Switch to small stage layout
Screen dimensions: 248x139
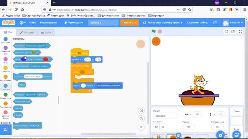tap(226, 32)
